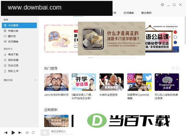Click the 我的收藏 star icon
Screen dimensions: 186x138
click(5, 60)
